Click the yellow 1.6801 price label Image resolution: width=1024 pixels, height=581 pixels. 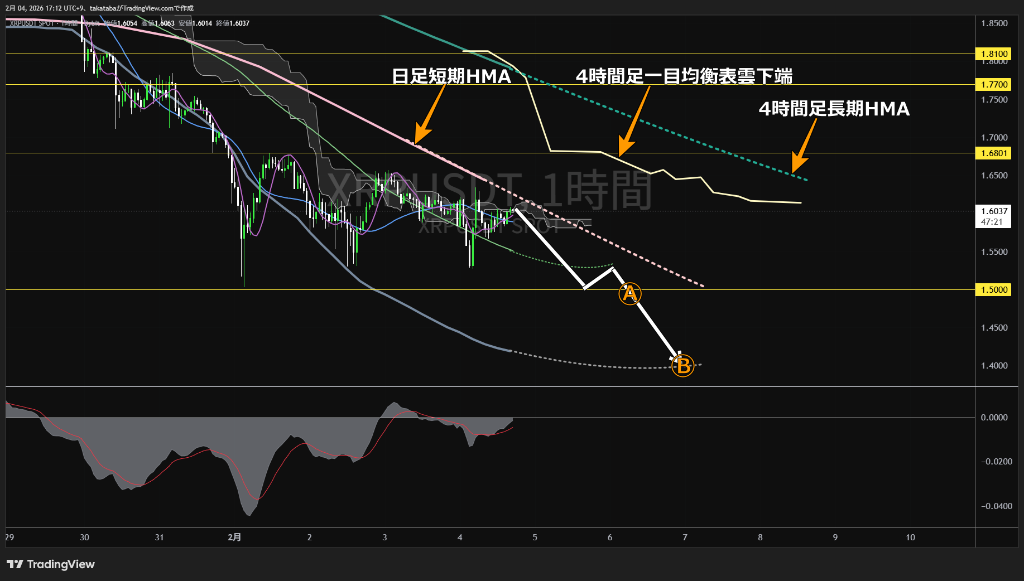click(x=994, y=153)
